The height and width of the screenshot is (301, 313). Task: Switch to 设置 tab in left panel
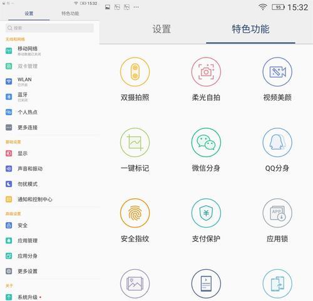point(29,14)
